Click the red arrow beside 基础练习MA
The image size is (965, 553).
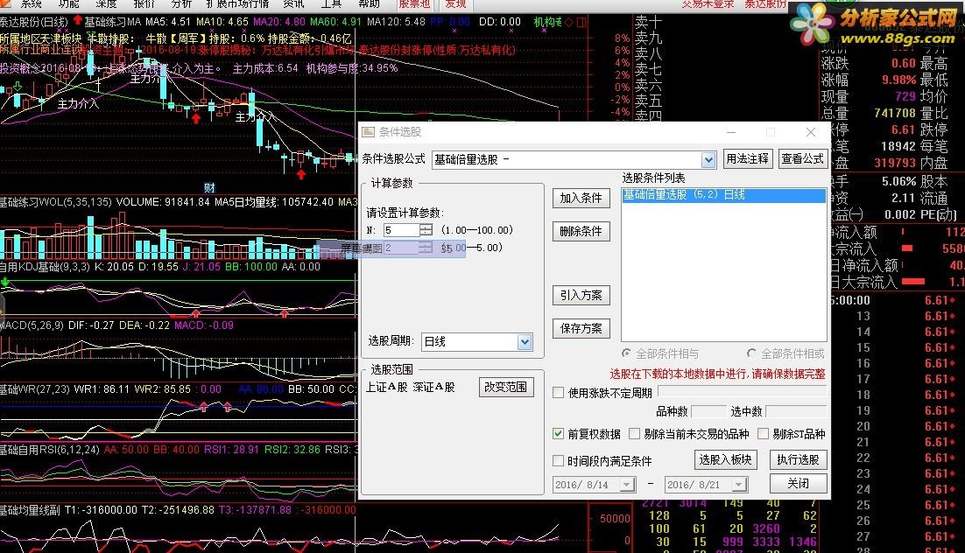pyautogui.click(x=78, y=20)
